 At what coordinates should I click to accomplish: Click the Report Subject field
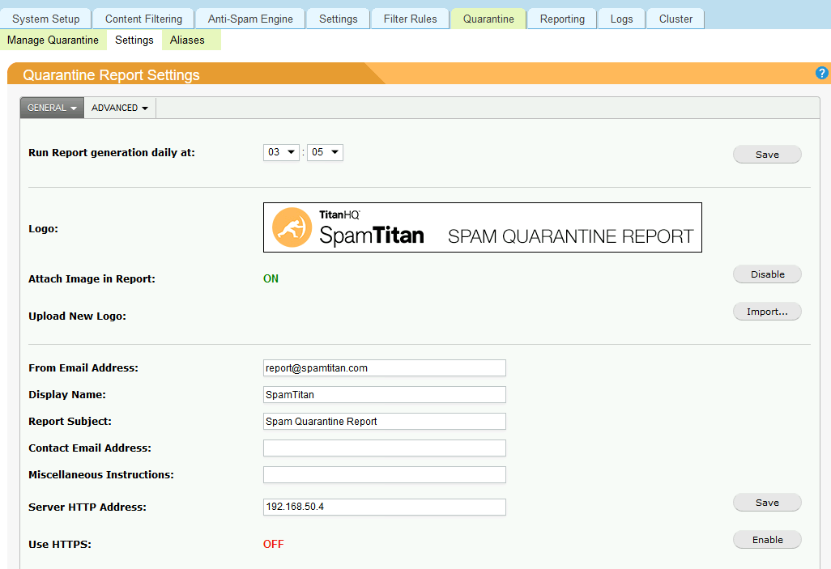point(384,421)
